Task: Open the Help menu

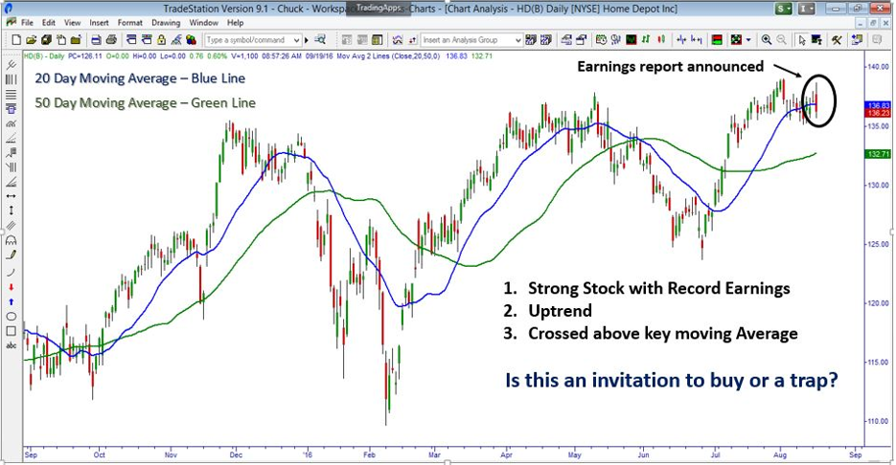Action: [x=235, y=23]
